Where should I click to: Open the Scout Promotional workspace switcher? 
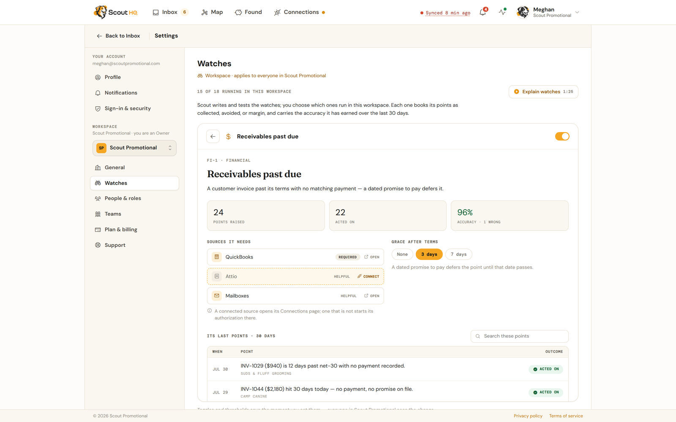[x=134, y=148]
